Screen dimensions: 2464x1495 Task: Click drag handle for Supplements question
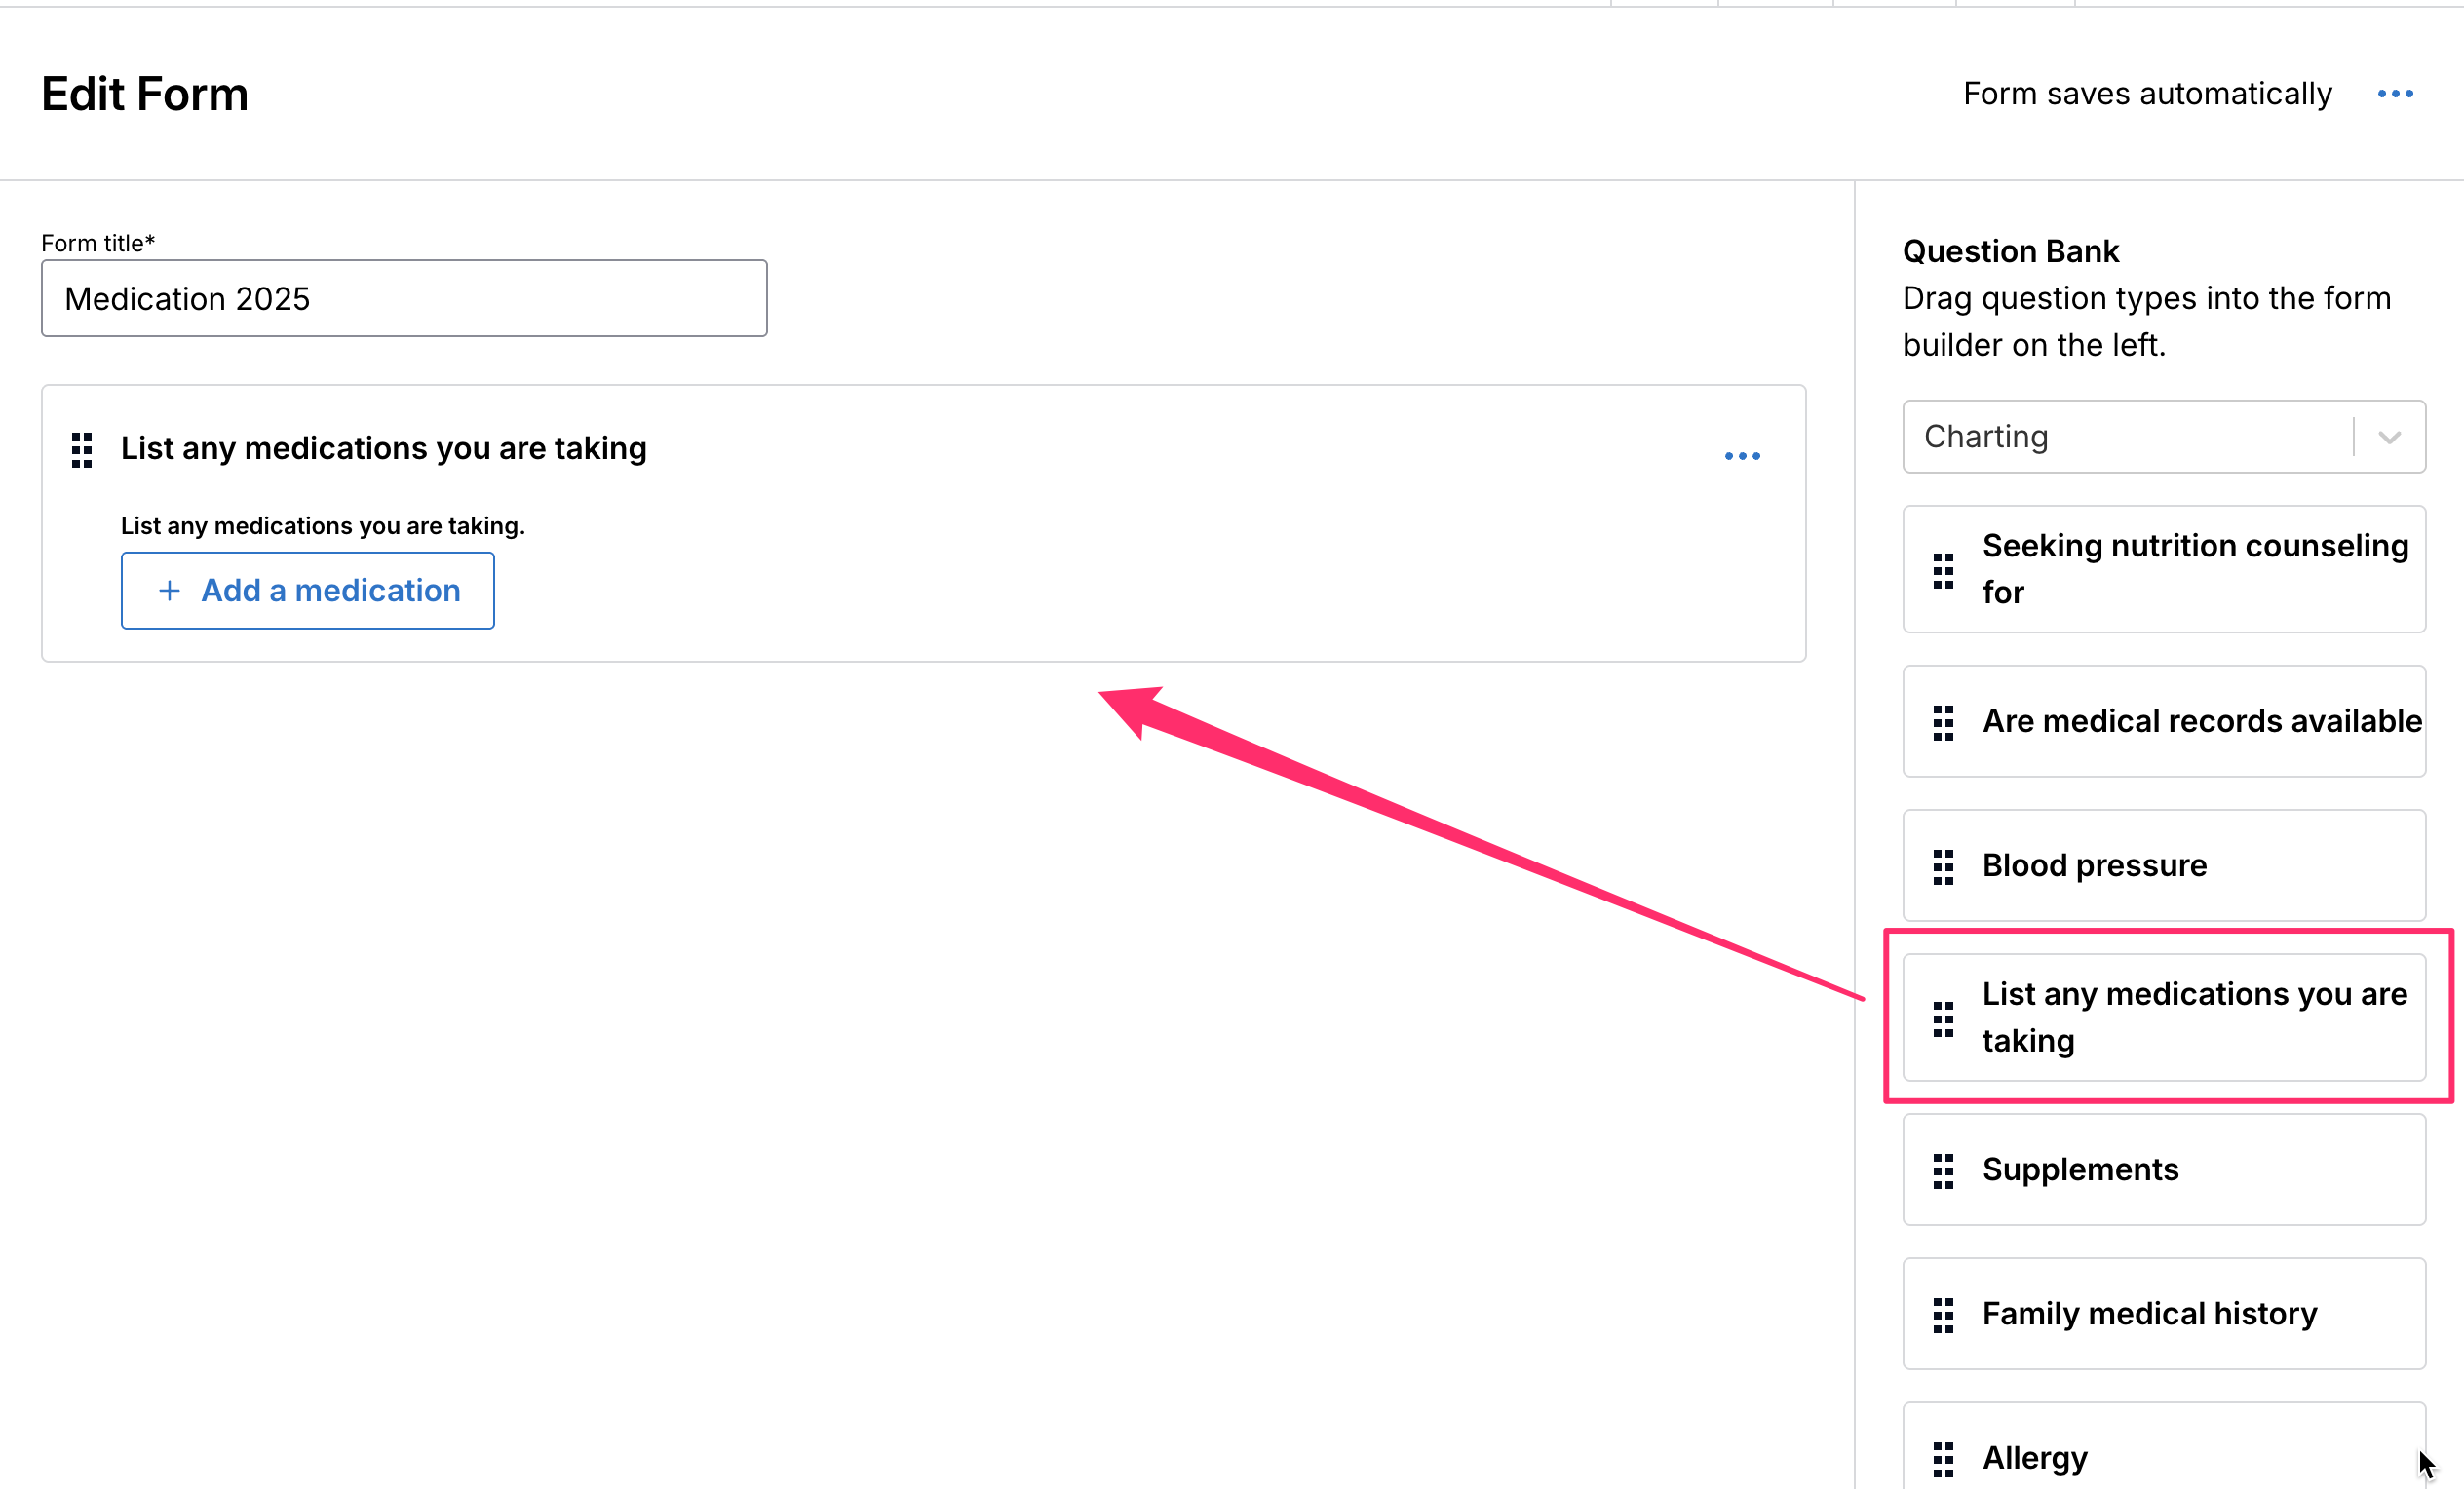1942,1171
